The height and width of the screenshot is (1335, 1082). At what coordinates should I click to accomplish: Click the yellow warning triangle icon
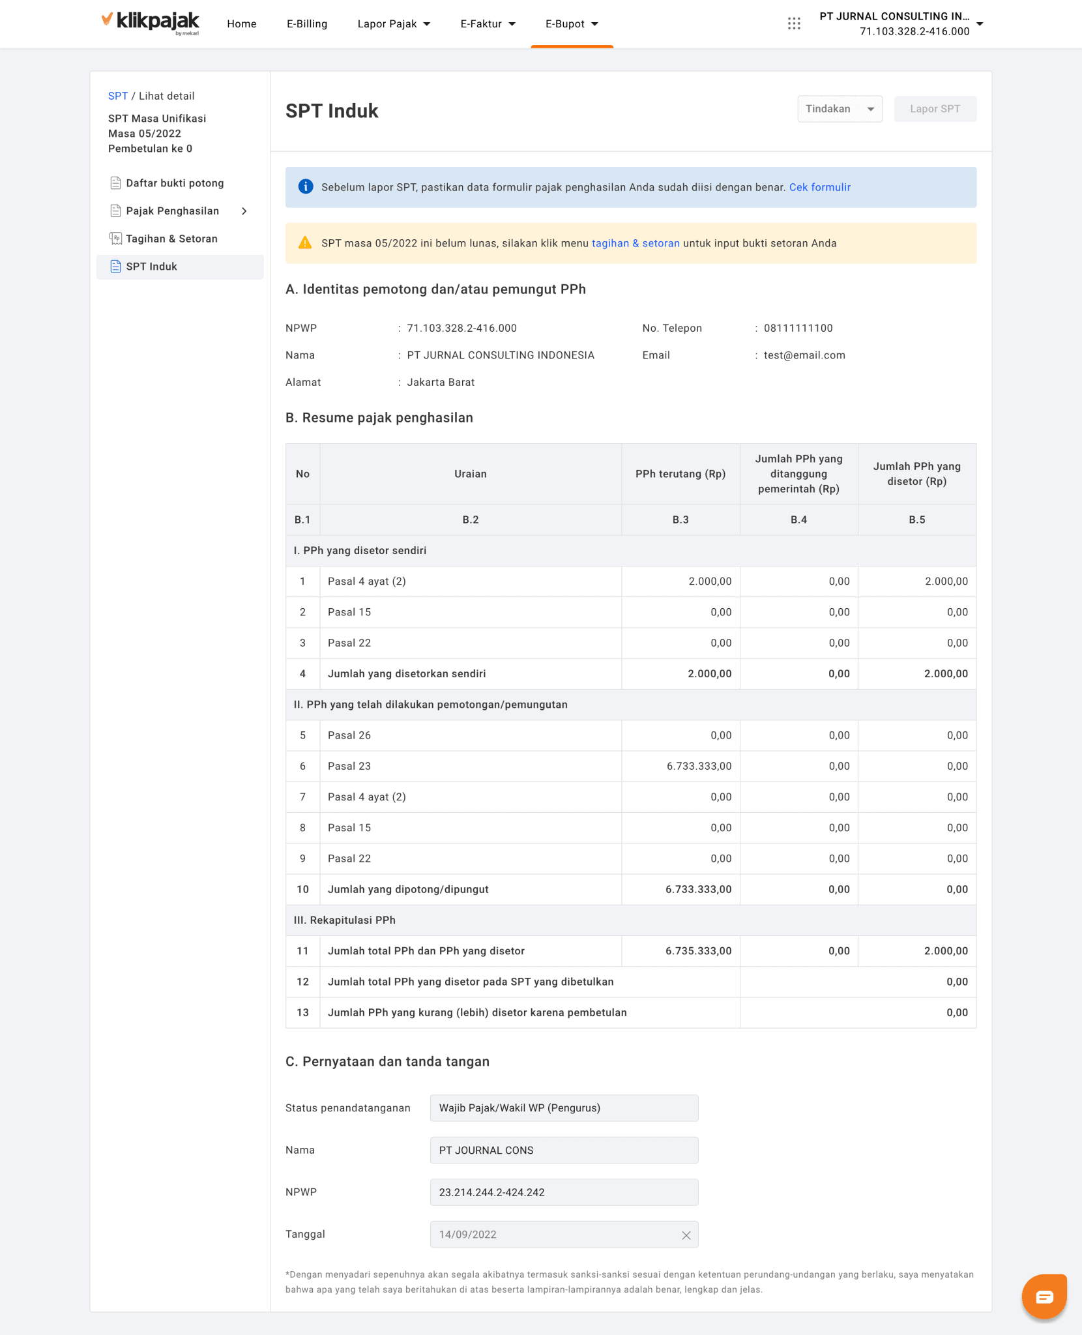[x=305, y=243]
